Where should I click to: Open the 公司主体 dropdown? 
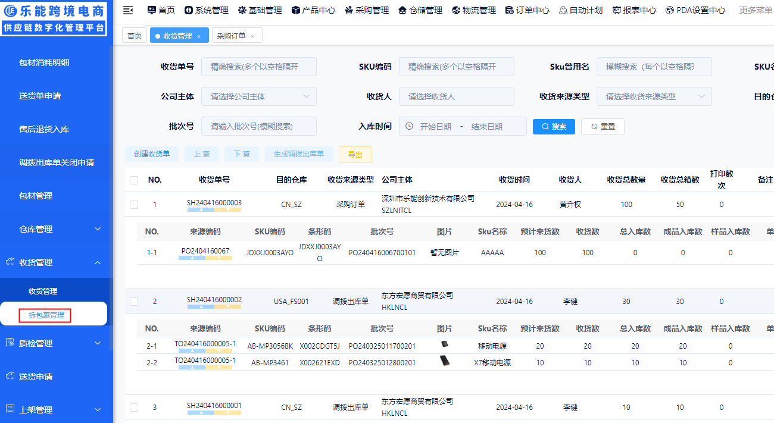tap(258, 96)
